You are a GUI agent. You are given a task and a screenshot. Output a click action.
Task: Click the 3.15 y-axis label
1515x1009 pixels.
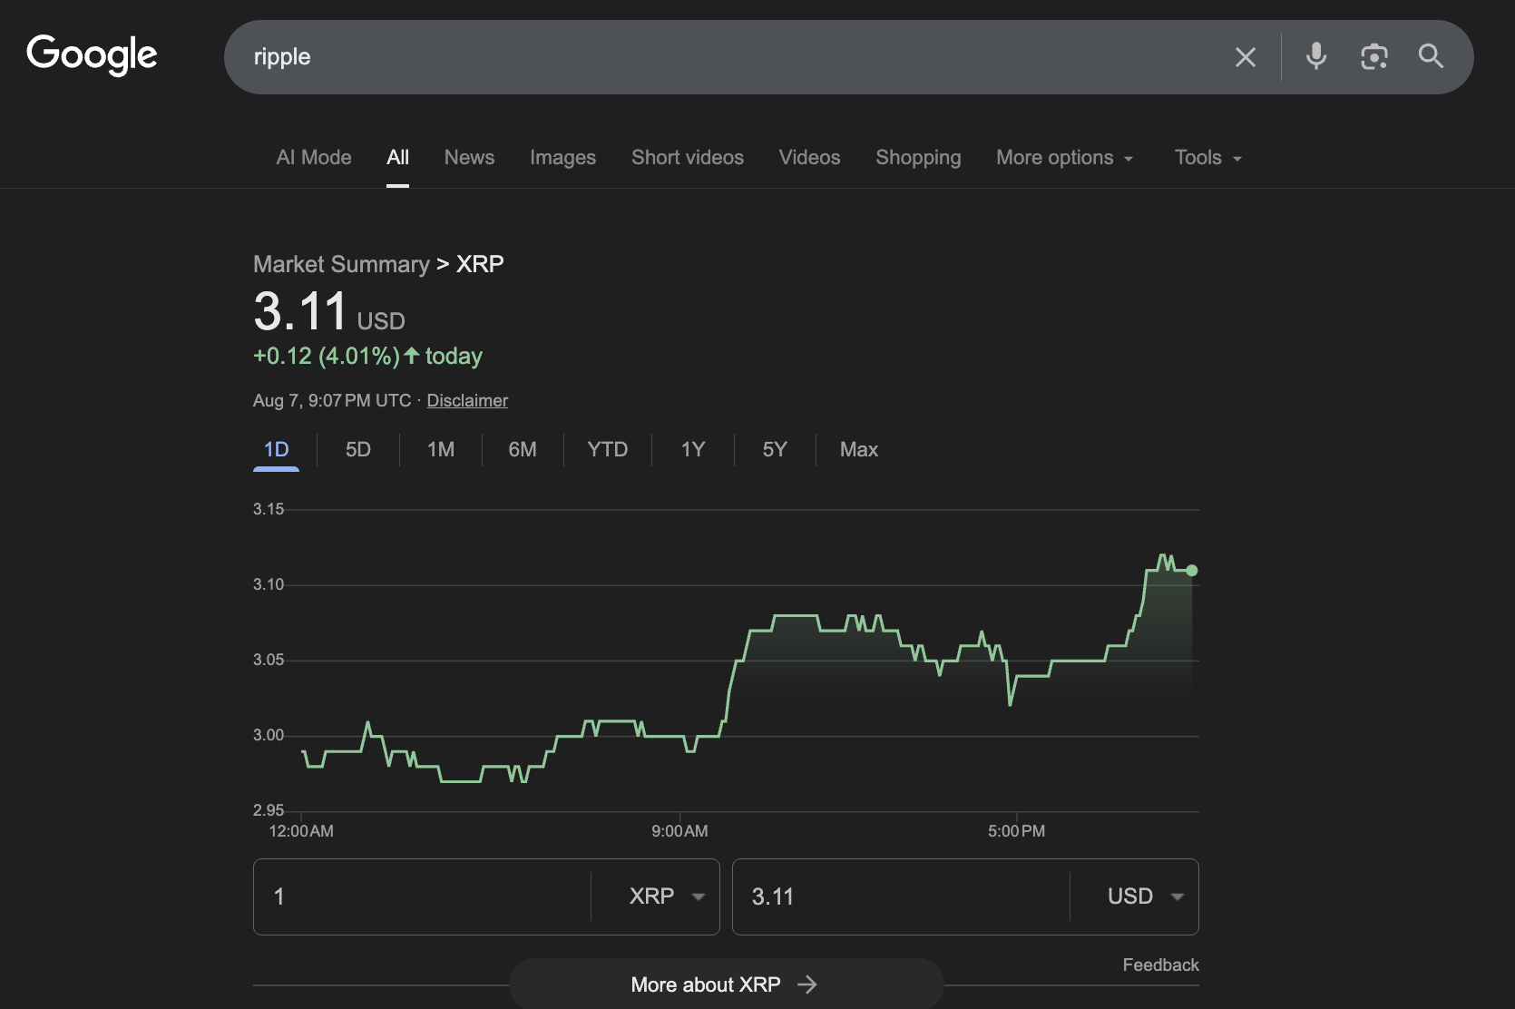pos(269,509)
